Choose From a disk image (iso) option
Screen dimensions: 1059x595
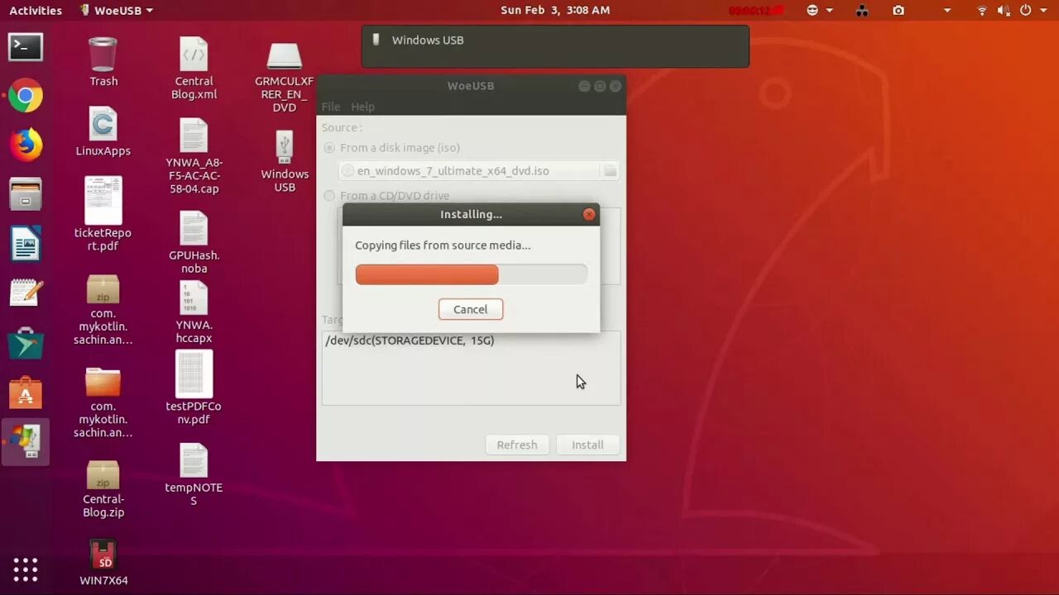(x=392, y=148)
